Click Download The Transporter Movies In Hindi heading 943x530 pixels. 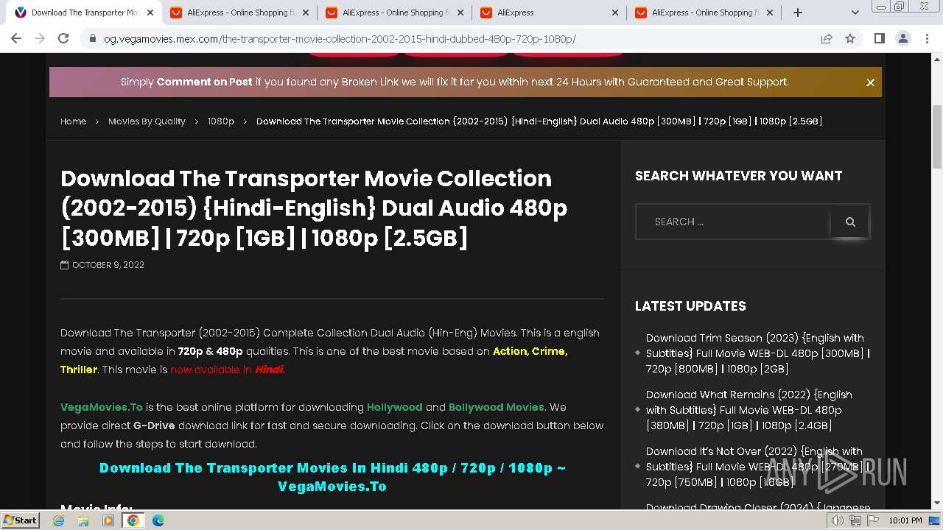pyautogui.click(x=332, y=477)
